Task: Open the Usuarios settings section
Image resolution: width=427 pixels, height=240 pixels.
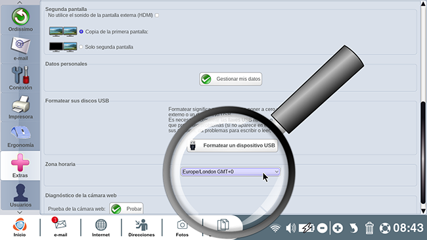Action: coord(20,195)
